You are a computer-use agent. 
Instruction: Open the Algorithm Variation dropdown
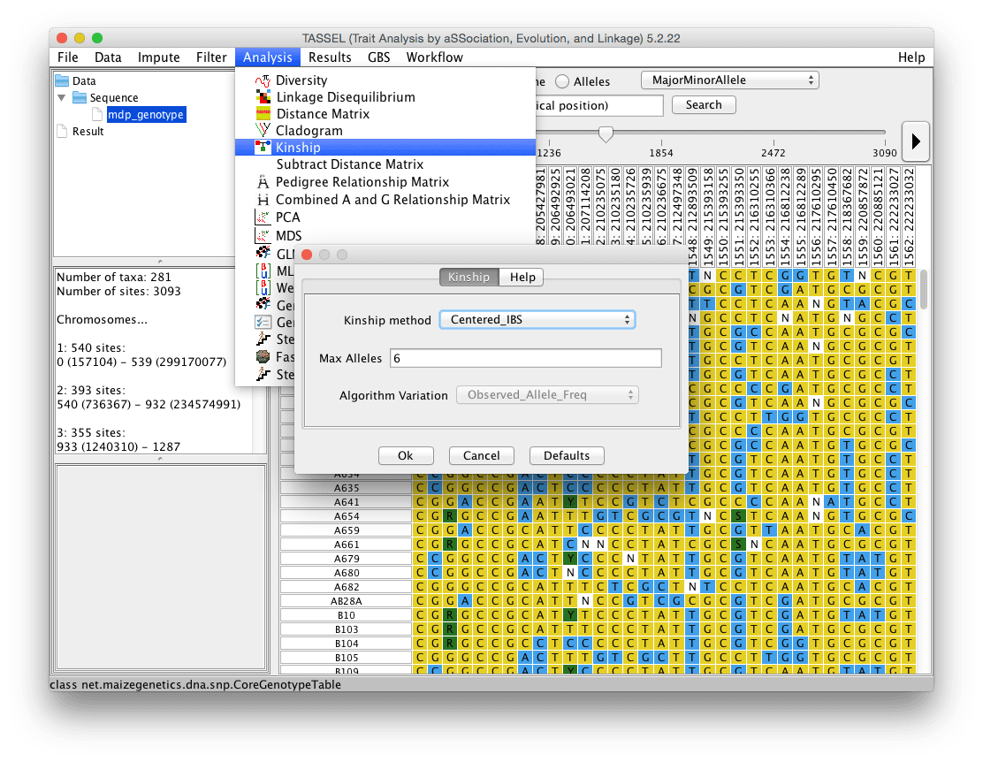click(547, 394)
